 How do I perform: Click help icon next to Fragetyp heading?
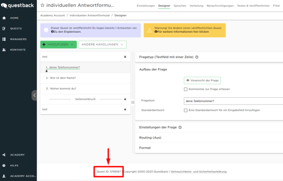[197, 57]
